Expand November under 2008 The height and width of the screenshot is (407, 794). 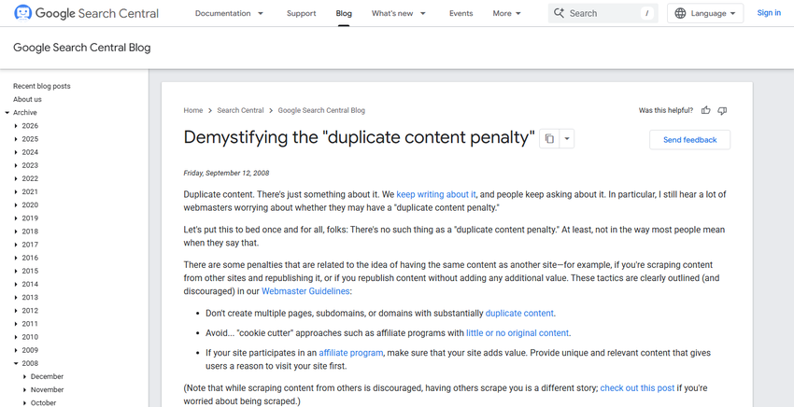(25, 390)
